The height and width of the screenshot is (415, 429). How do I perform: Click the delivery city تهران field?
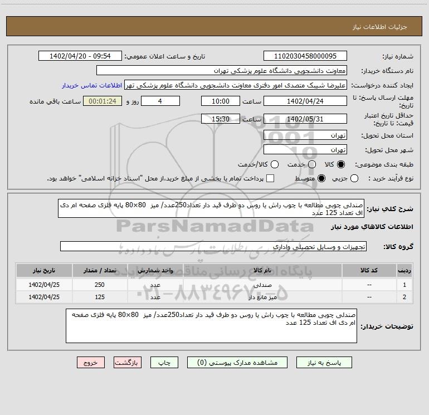point(305,149)
